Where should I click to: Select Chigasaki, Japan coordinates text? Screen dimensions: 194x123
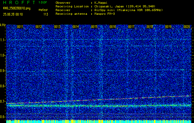pyautogui.click(x=125, y=6)
